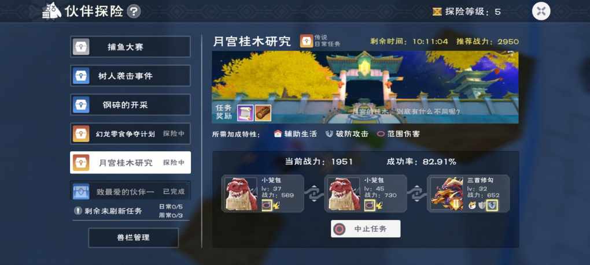Click the 辅助生活 trait icon
The width and height of the screenshot is (590, 265).
coord(278,133)
